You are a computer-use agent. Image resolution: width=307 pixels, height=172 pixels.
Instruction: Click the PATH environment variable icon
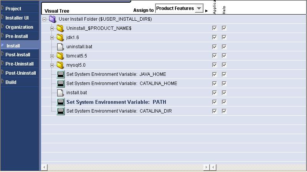pyautogui.click(x=61, y=102)
